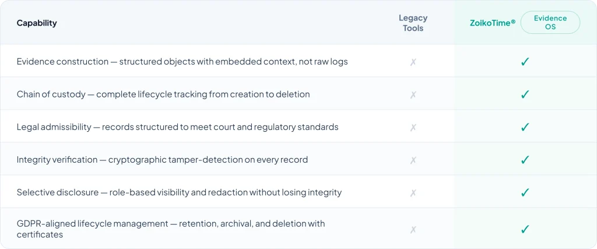Click the ZoikoTime® column header
The height and width of the screenshot is (249, 597).
(493, 23)
